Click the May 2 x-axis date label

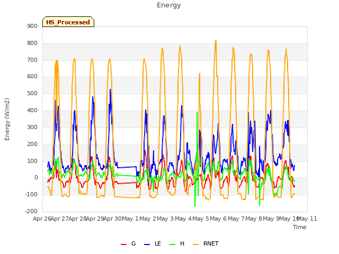[148, 219]
